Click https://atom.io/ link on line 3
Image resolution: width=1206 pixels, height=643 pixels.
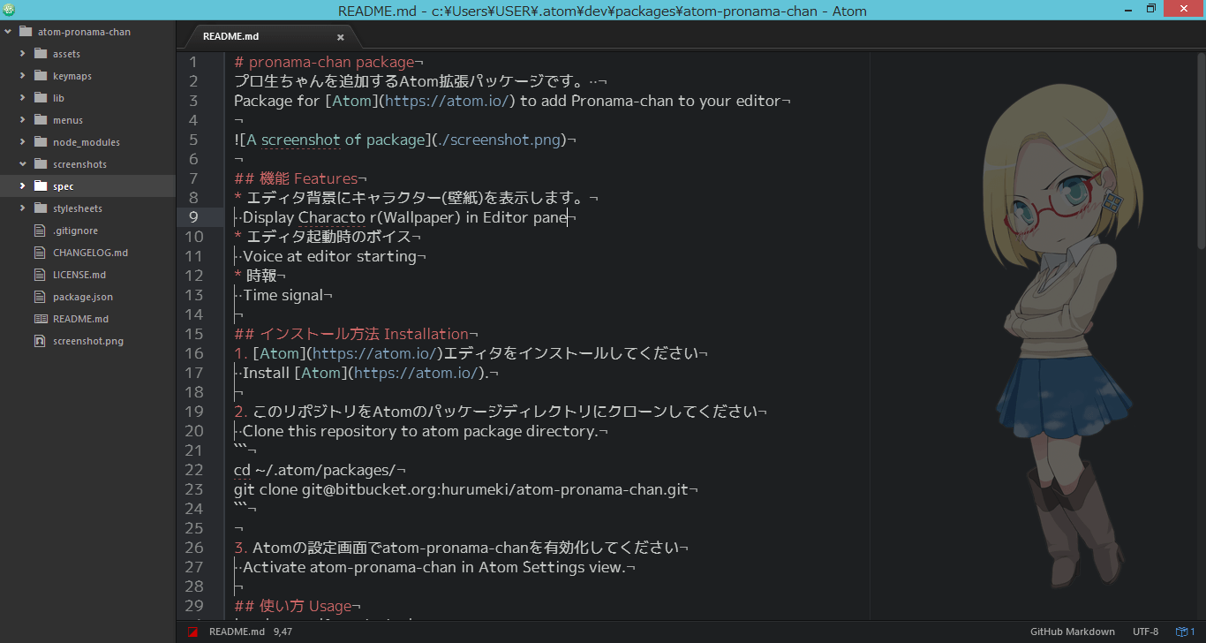445,101
